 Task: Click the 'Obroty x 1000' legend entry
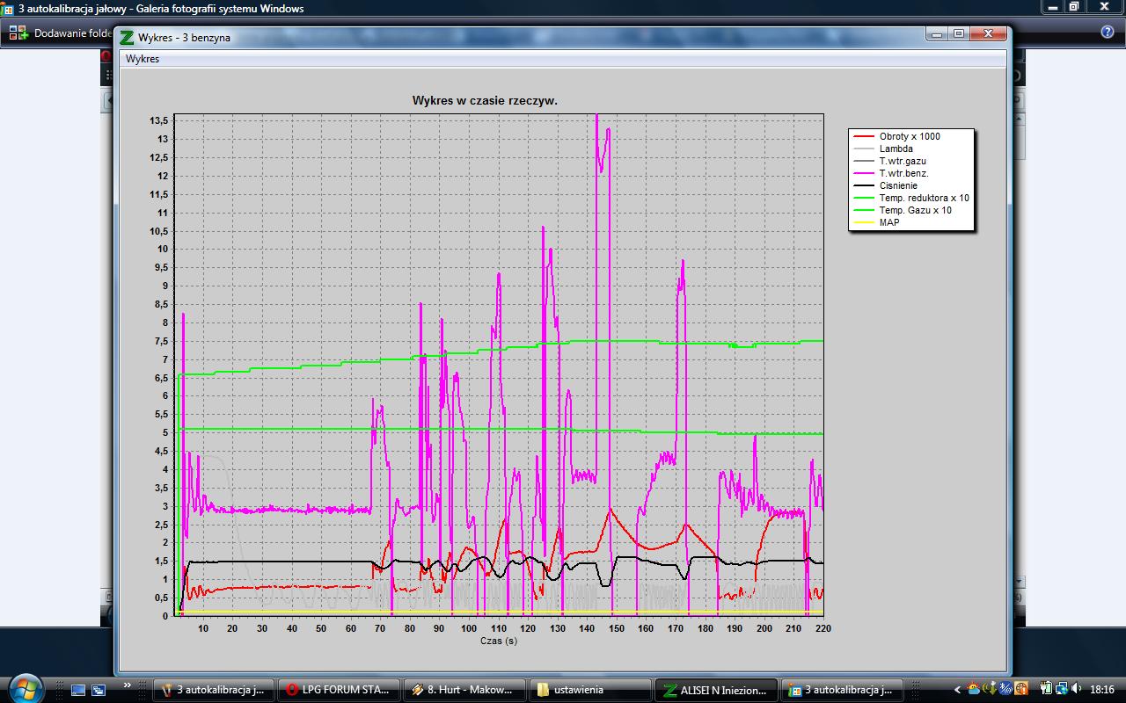[x=910, y=136]
